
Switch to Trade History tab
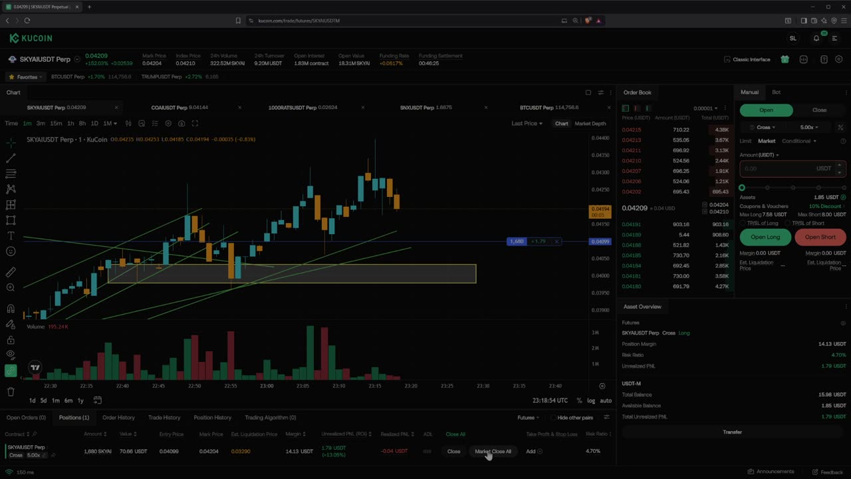click(x=164, y=418)
